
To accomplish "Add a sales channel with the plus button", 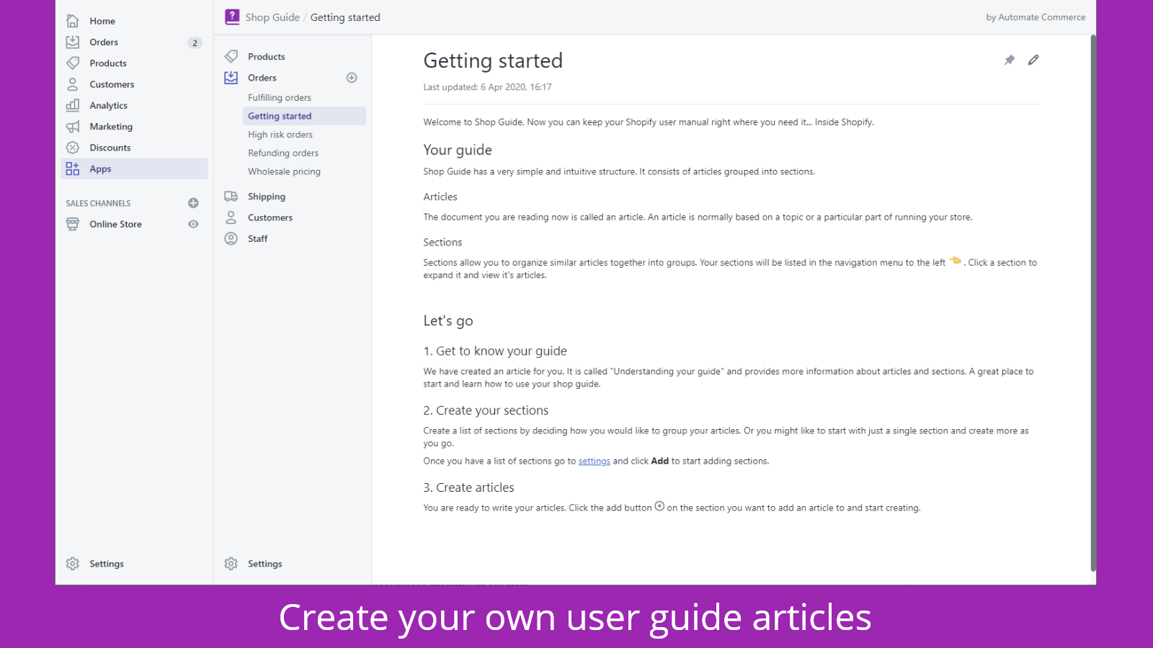I will coord(192,202).
